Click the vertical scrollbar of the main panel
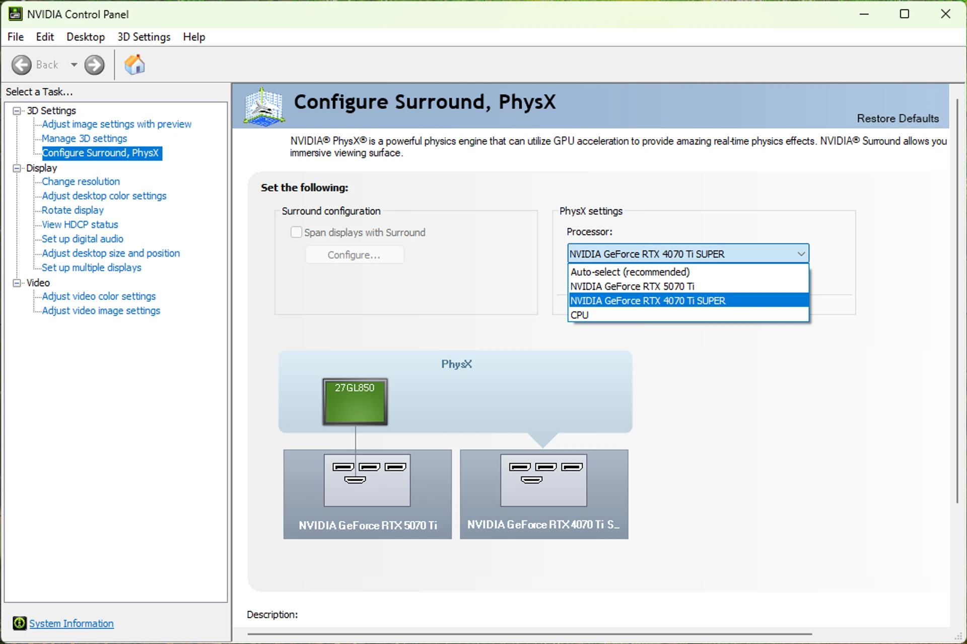 957,301
